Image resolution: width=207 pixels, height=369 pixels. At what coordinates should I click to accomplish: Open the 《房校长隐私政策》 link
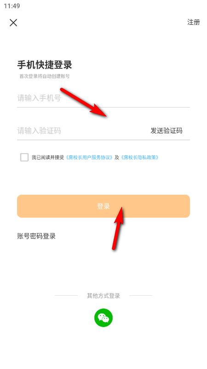click(140, 157)
